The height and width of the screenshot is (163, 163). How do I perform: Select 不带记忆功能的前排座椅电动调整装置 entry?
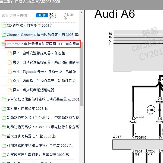[x=43, y=99]
